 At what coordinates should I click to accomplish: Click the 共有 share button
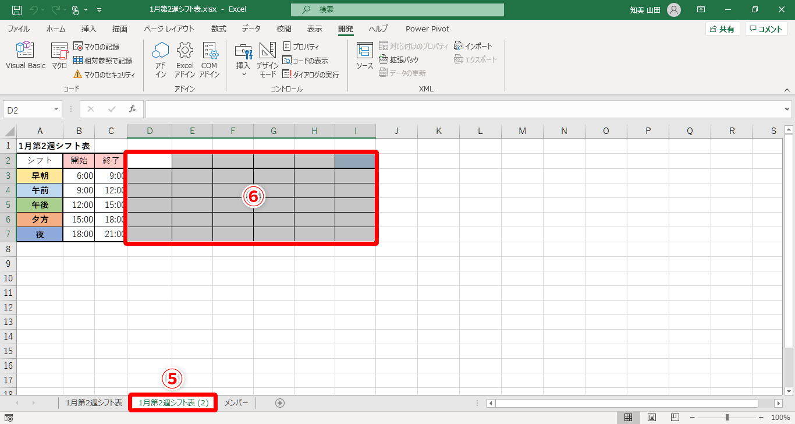(x=722, y=29)
